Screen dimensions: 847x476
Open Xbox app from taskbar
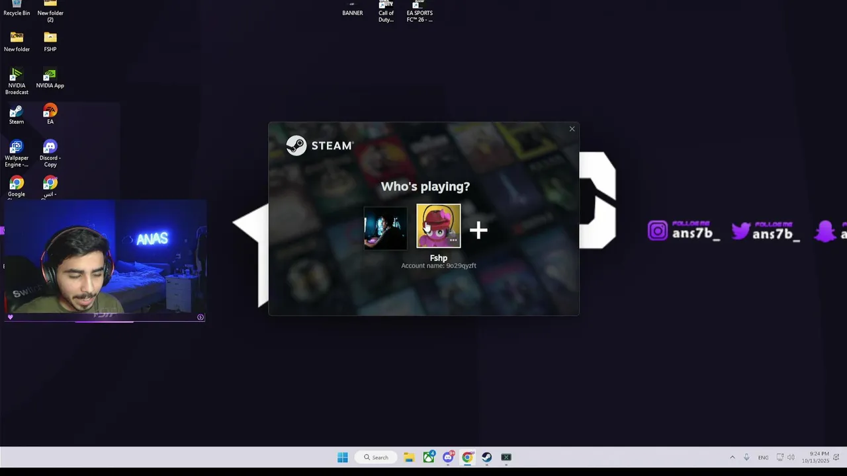[429, 457]
